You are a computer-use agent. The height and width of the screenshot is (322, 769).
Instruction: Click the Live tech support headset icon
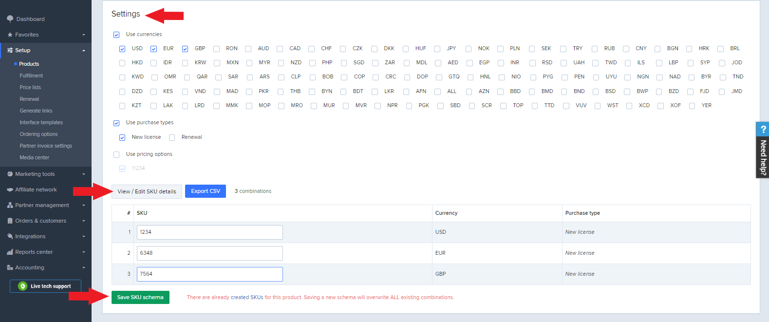22,286
